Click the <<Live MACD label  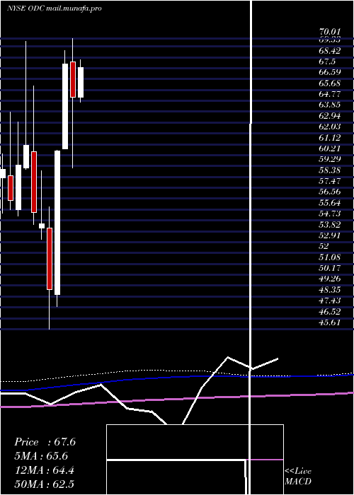(x=298, y=476)
